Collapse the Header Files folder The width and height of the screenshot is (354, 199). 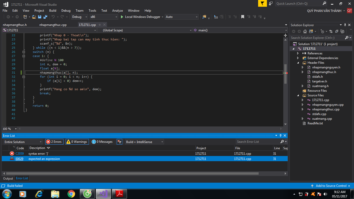point(298,62)
